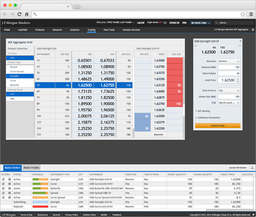
Task: Open Privacy Policy footer link
Action: (72, 215)
